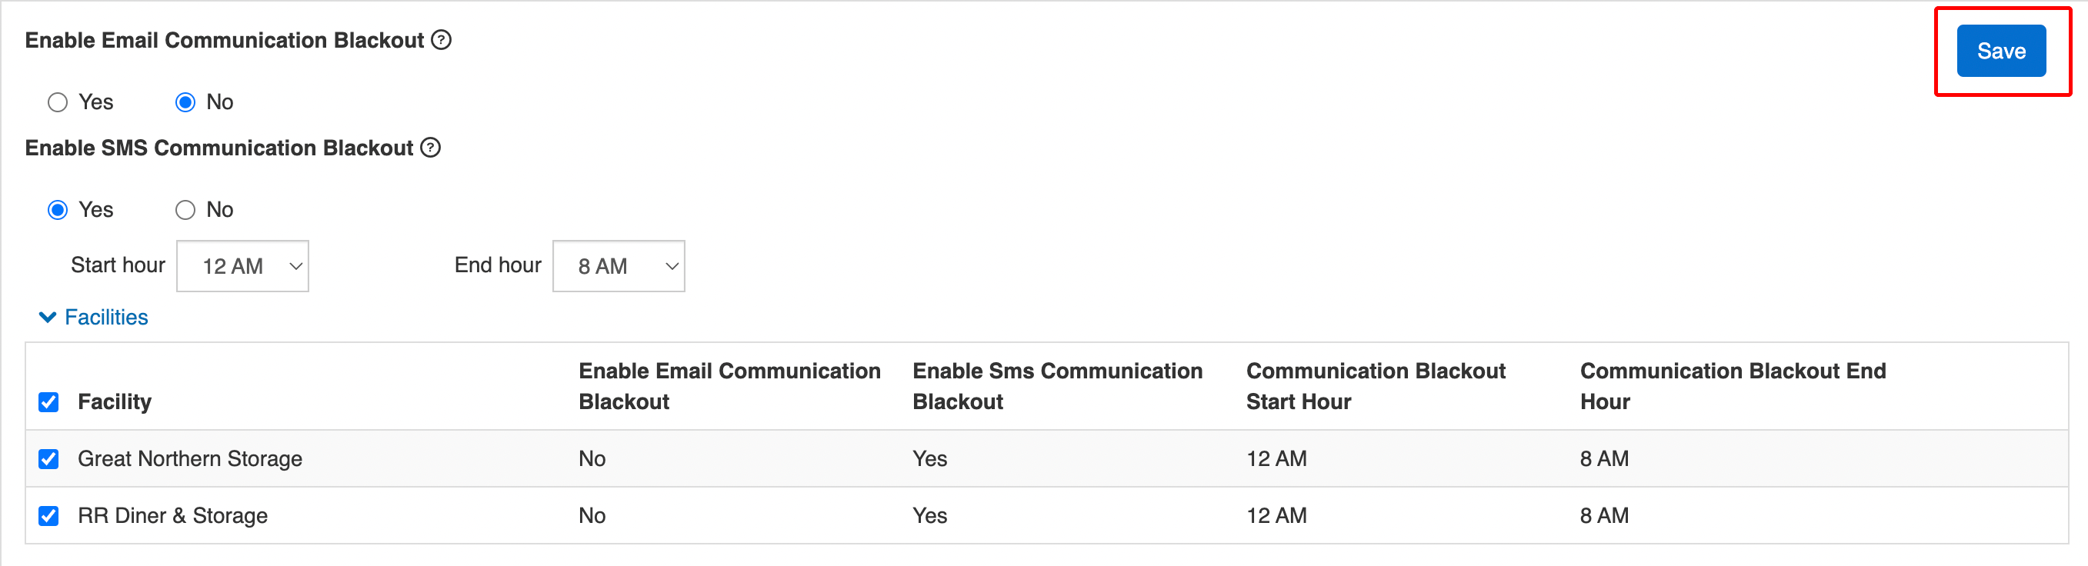
Task: Click the Communication Blackout Start Hour column header
Action: pos(1376,386)
